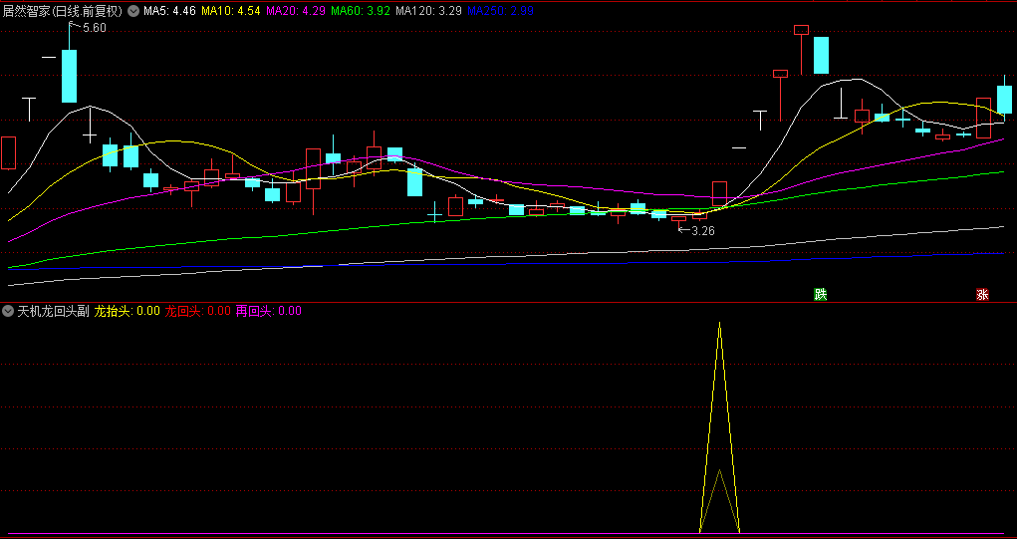Select the 居然智家(日线.前复权) title text
The width and height of the screenshot is (1017, 539).
coord(63,10)
